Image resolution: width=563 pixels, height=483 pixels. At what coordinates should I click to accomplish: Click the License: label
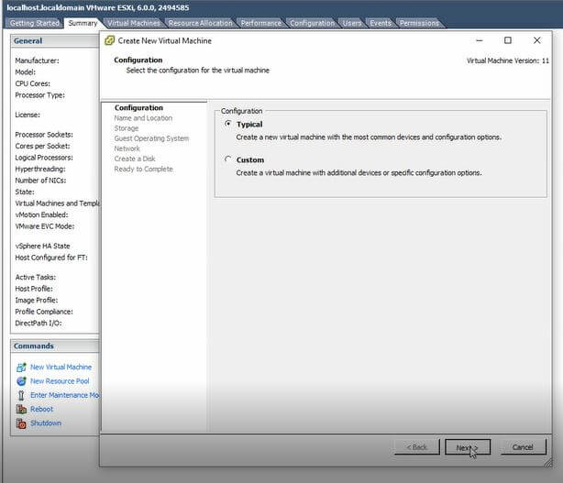pos(28,115)
